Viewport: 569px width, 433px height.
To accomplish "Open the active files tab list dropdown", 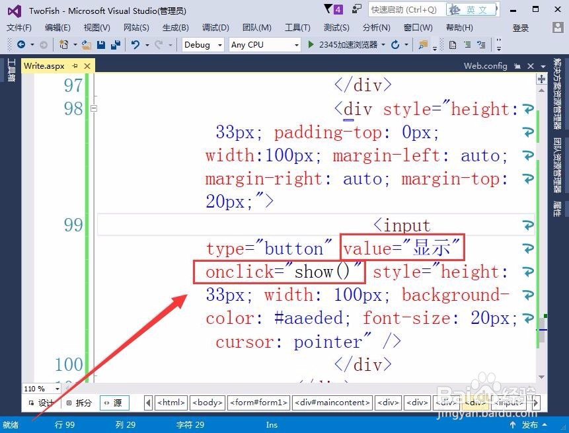I will click(x=543, y=66).
